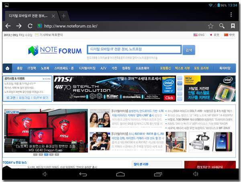Image resolution: width=241 pixels, height=182 pixels.
Task: Tap Android volume down button
Action: point(45,174)
